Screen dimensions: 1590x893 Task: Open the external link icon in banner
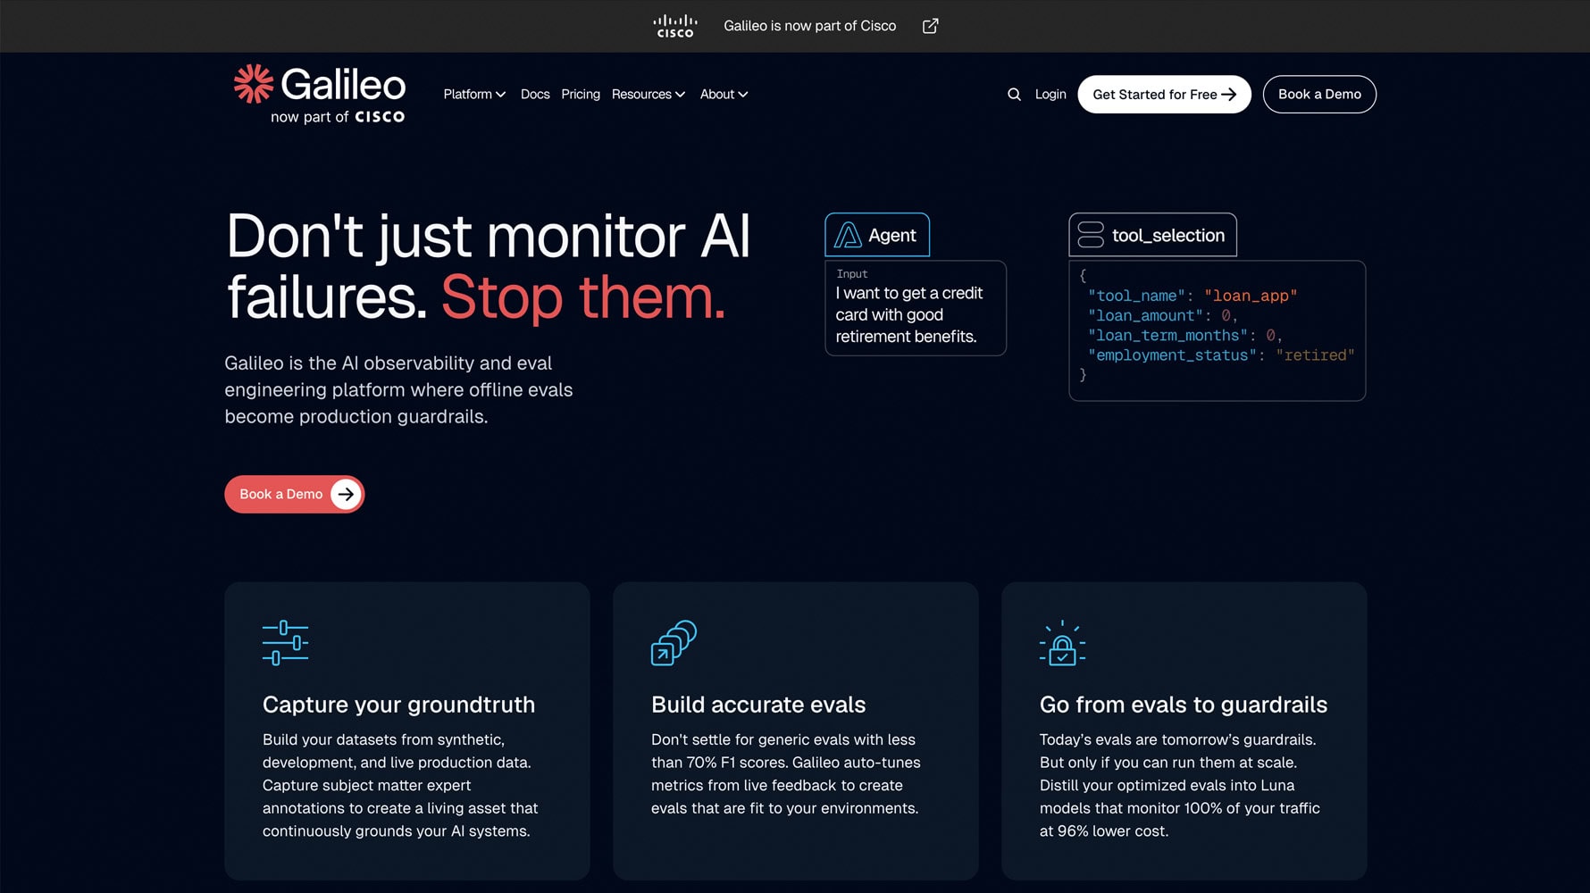930,26
